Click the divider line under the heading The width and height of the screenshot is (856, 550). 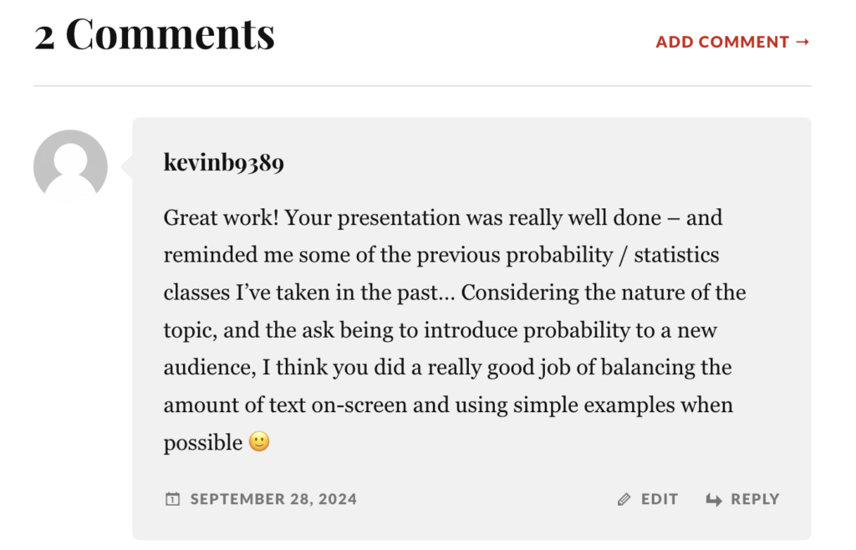click(422, 86)
